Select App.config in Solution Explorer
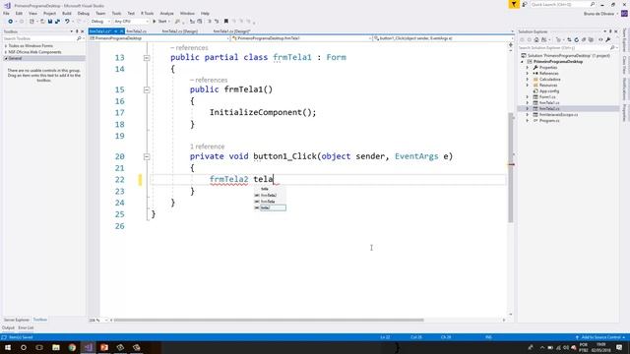630x354 pixels. [x=549, y=91]
